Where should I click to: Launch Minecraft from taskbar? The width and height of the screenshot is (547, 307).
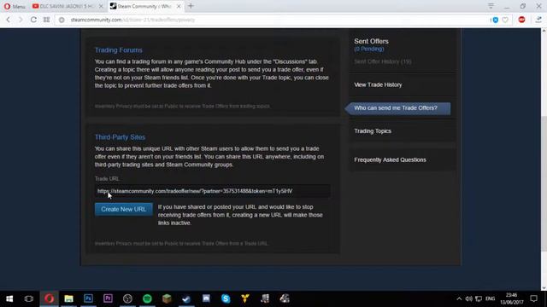point(167,298)
